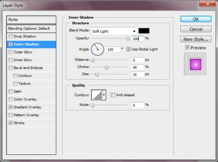Click the Distance value field

tap(138, 60)
